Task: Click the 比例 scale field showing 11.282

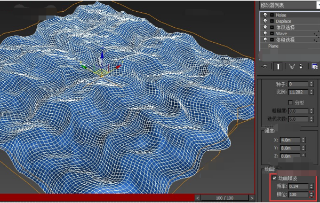Action: [298, 92]
